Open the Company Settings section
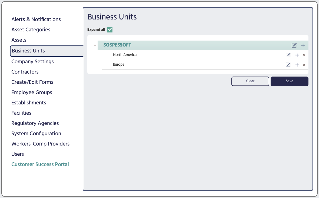 pyautogui.click(x=32, y=61)
